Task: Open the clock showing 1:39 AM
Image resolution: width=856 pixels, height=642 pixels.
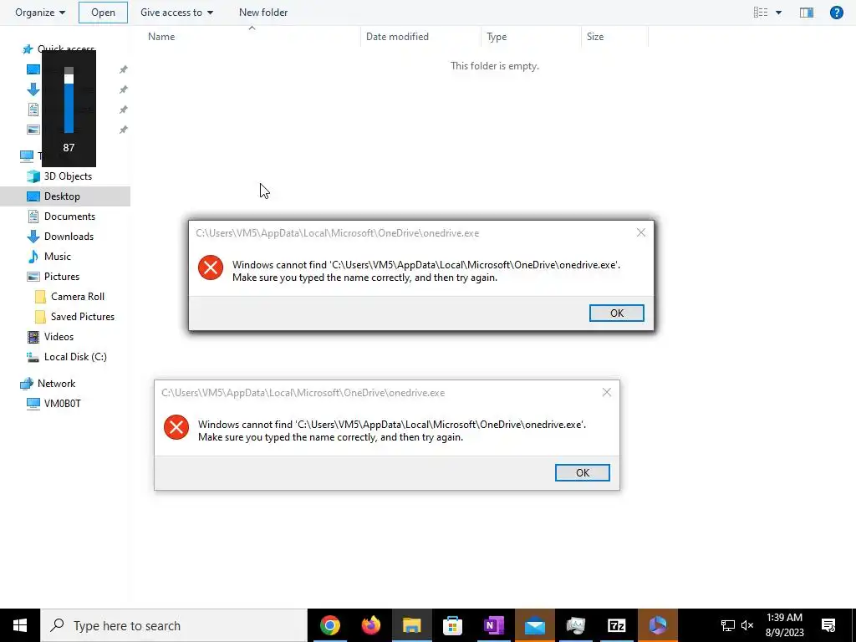Action: click(x=784, y=625)
